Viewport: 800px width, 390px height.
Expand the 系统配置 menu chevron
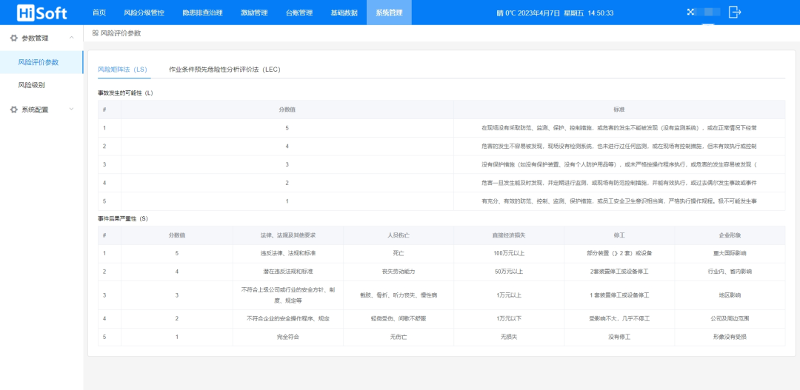click(x=72, y=110)
